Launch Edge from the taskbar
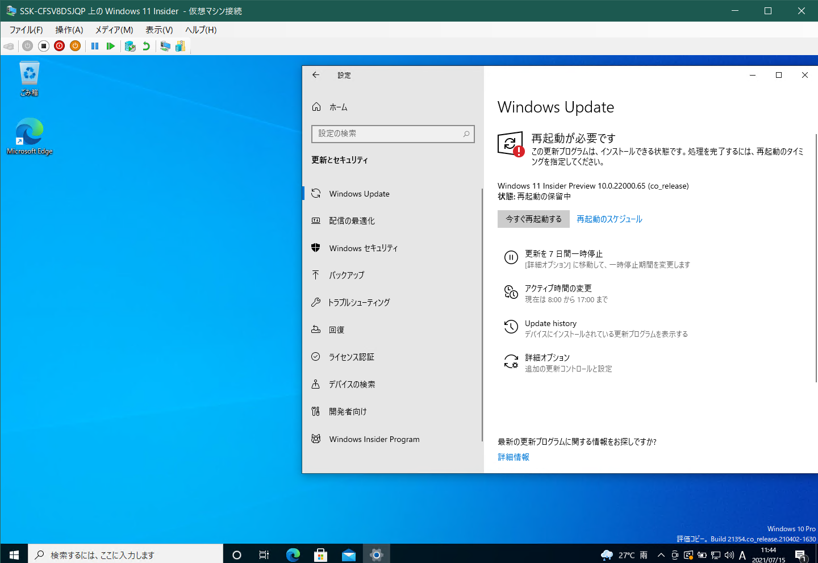The height and width of the screenshot is (563, 818). [293, 555]
